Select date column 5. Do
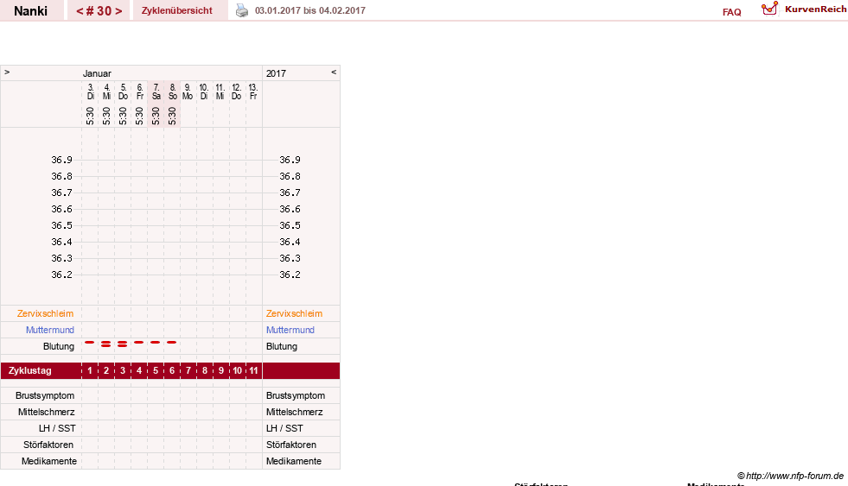 point(124,92)
